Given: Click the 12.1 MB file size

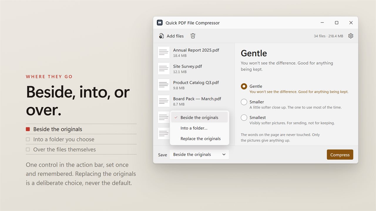Looking at the screenshot, I should [180, 72].
